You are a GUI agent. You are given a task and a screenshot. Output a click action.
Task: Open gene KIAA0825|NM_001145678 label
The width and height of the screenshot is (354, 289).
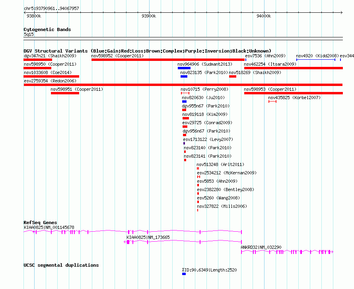[x=49, y=227]
